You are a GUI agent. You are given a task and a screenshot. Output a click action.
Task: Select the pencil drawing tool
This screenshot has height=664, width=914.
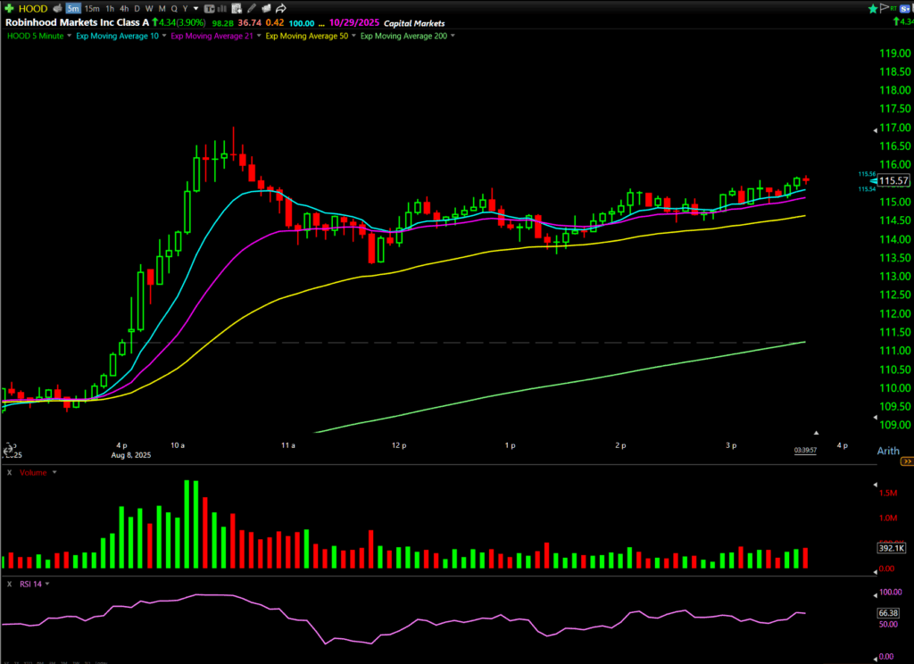pyautogui.click(x=251, y=8)
